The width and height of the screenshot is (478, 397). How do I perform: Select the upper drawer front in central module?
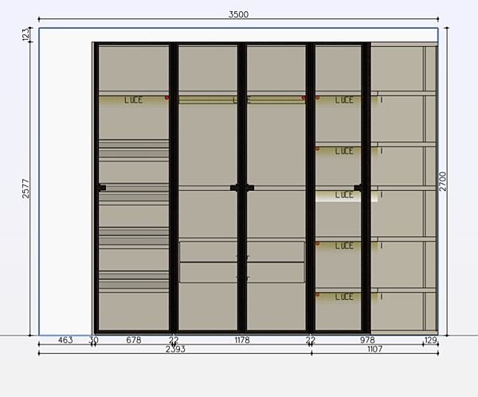coord(242,251)
